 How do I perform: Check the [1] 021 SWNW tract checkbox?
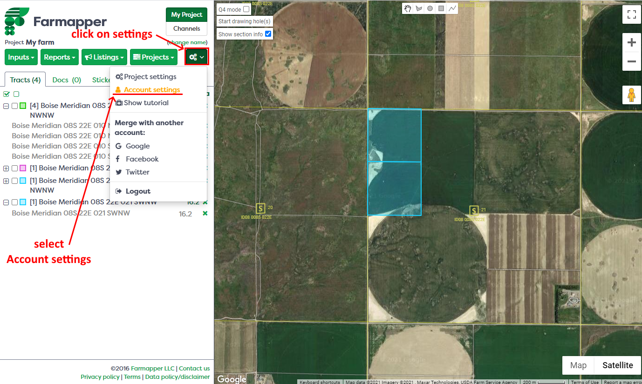click(14, 202)
